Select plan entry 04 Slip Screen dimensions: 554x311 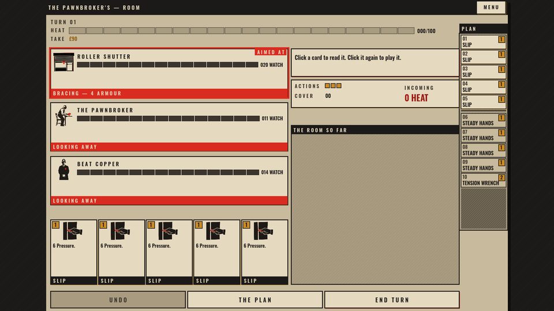483,87
